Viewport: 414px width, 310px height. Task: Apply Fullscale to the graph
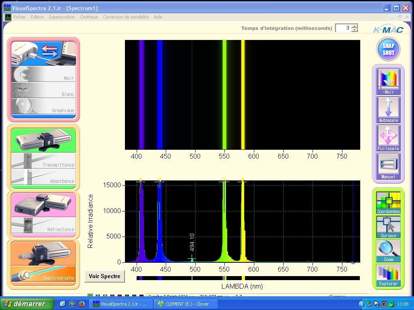pyautogui.click(x=388, y=138)
